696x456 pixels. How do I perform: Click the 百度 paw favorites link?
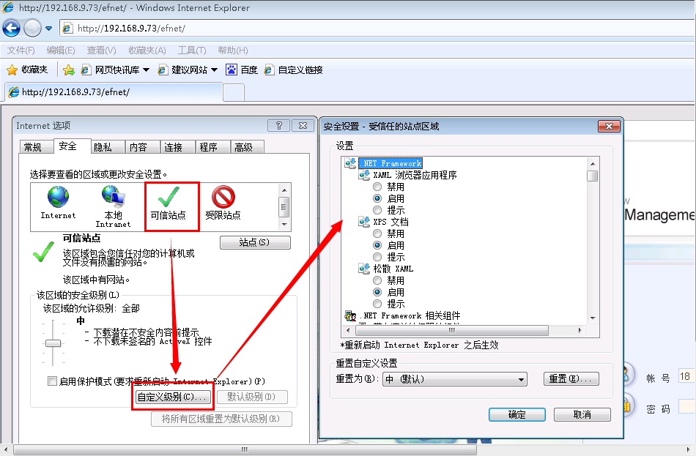pos(242,70)
